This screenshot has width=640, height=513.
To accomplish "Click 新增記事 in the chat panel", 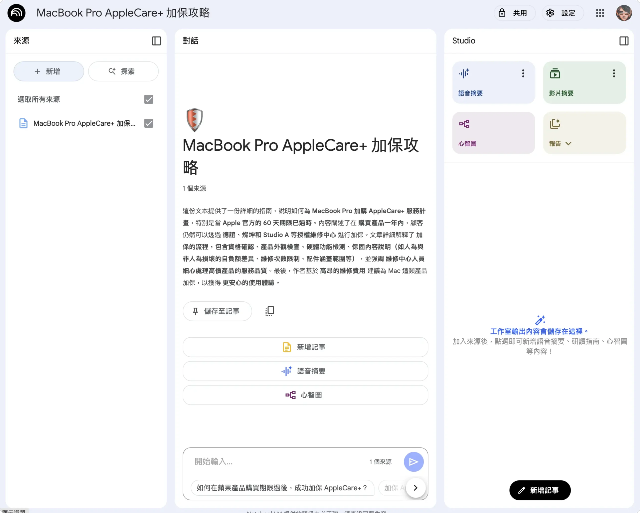I will [x=305, y=347].
